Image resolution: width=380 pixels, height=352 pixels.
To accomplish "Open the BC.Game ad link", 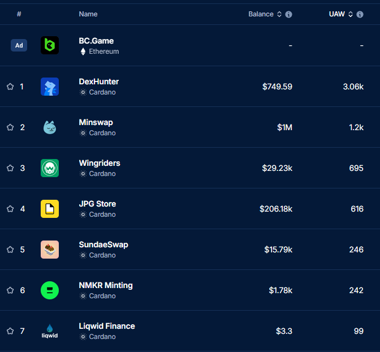I will coord(96,41).
